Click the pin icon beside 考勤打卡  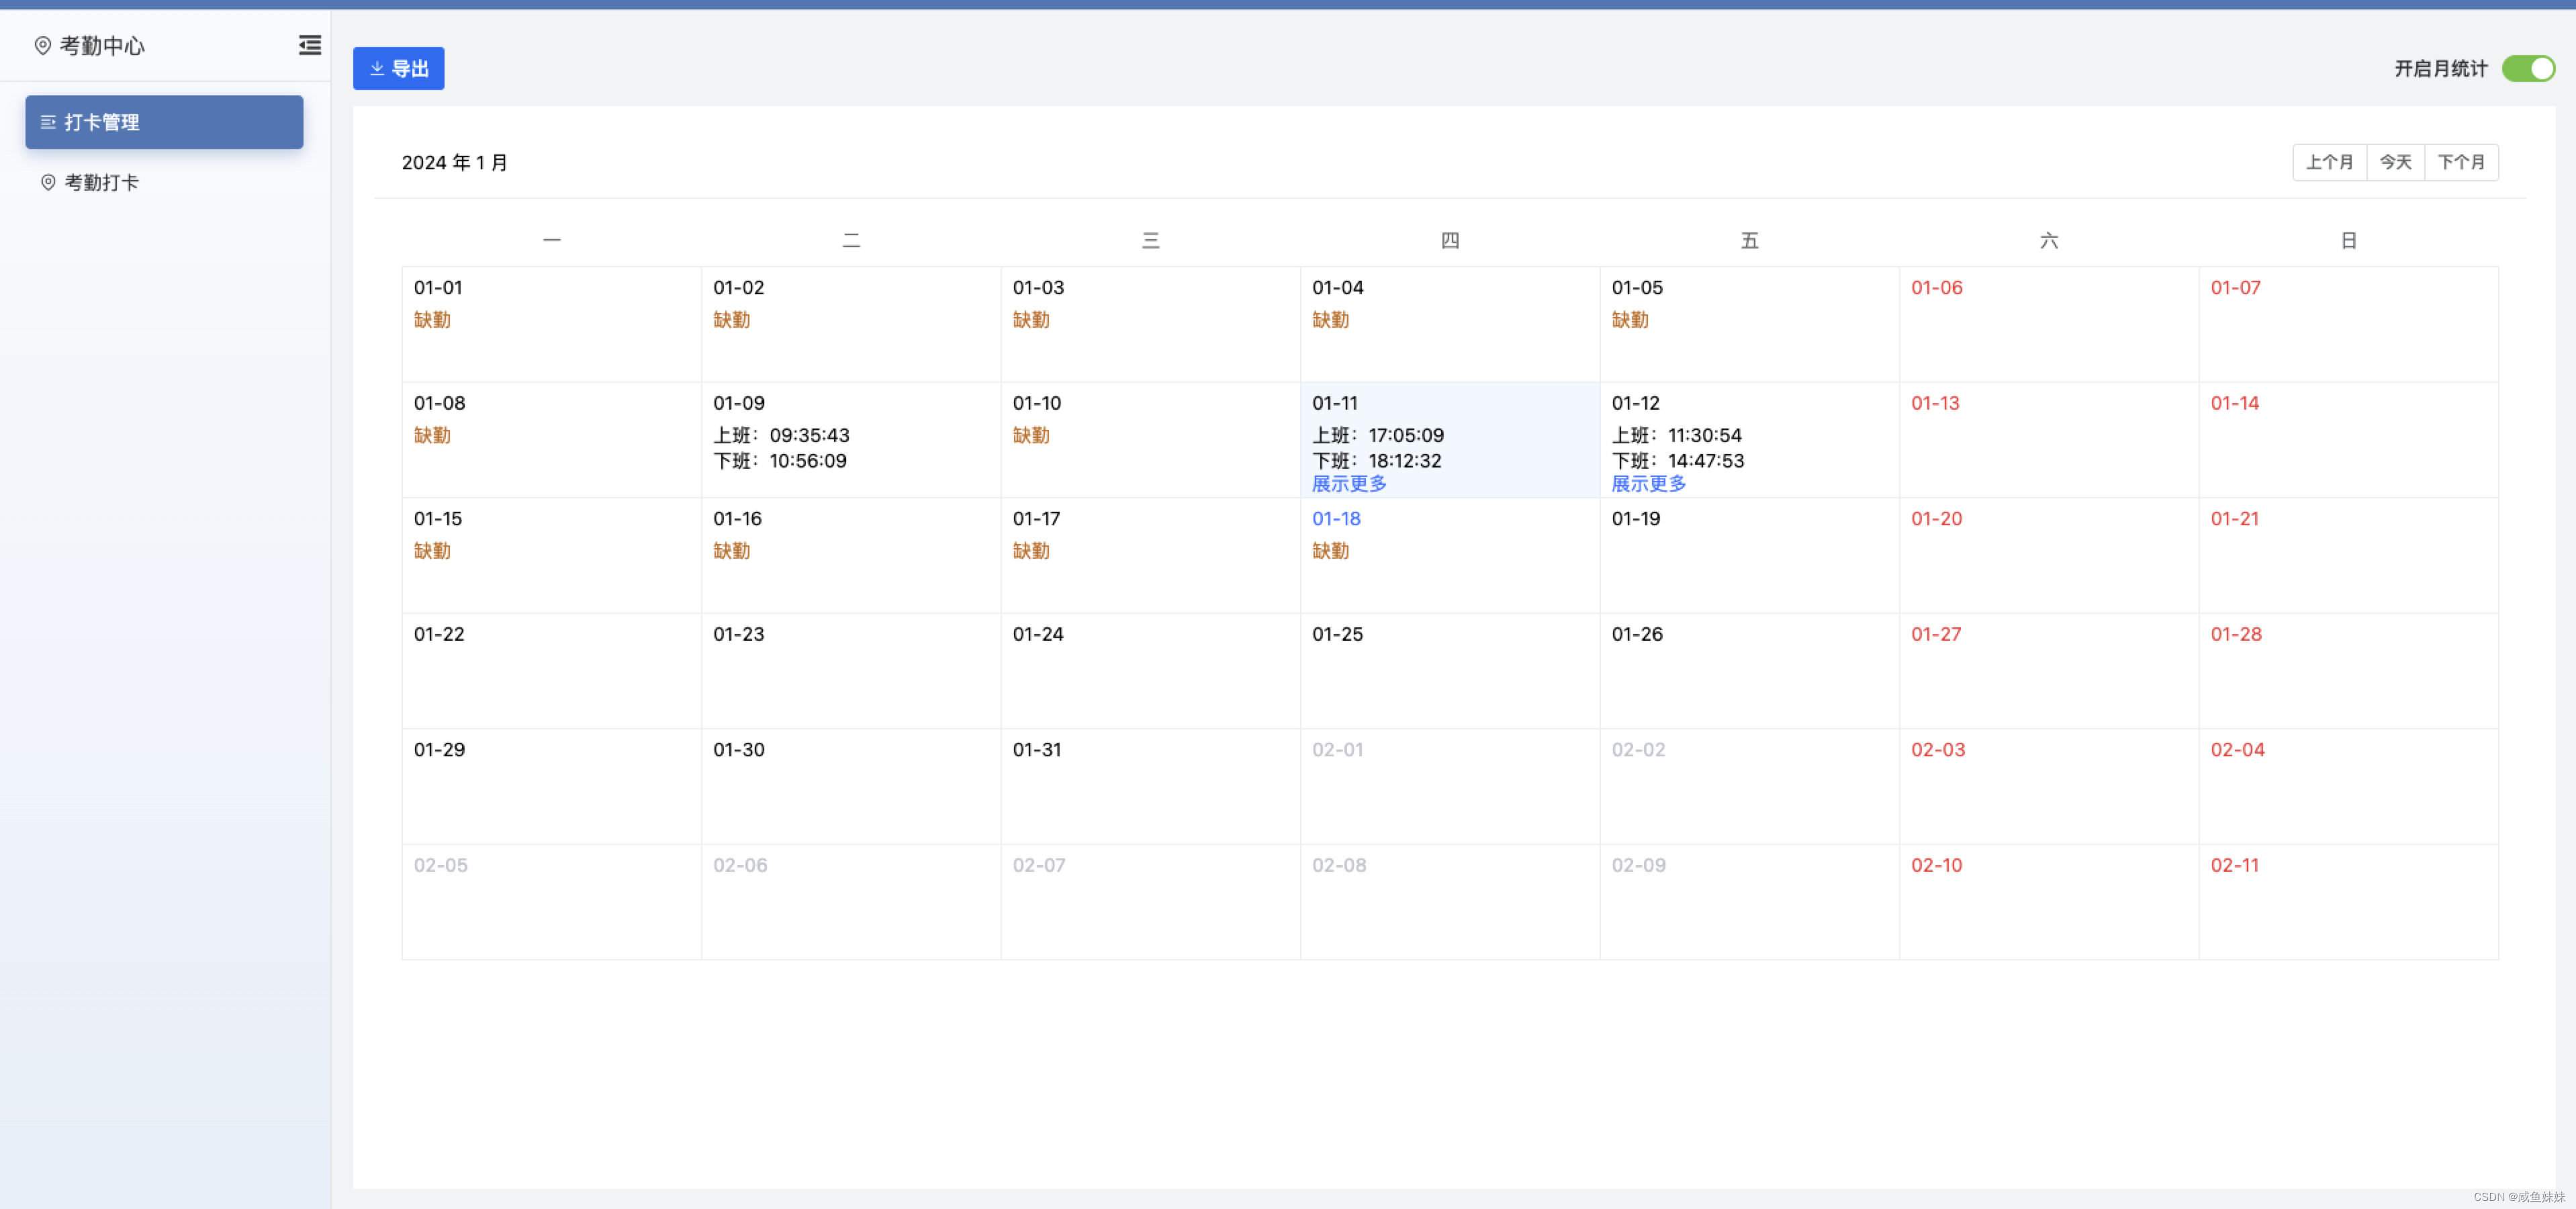(x=47, y=182)
